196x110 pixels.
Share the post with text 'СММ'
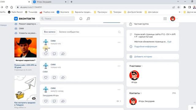[x=63, y=77]
